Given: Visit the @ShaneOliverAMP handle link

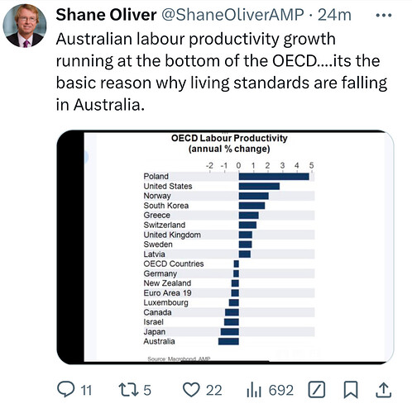Looking at the screenshot, I should 232,15.
